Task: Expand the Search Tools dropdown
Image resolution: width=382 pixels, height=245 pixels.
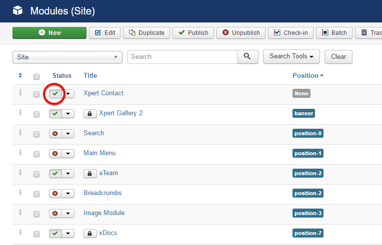Action: click(x=291, y=56)
